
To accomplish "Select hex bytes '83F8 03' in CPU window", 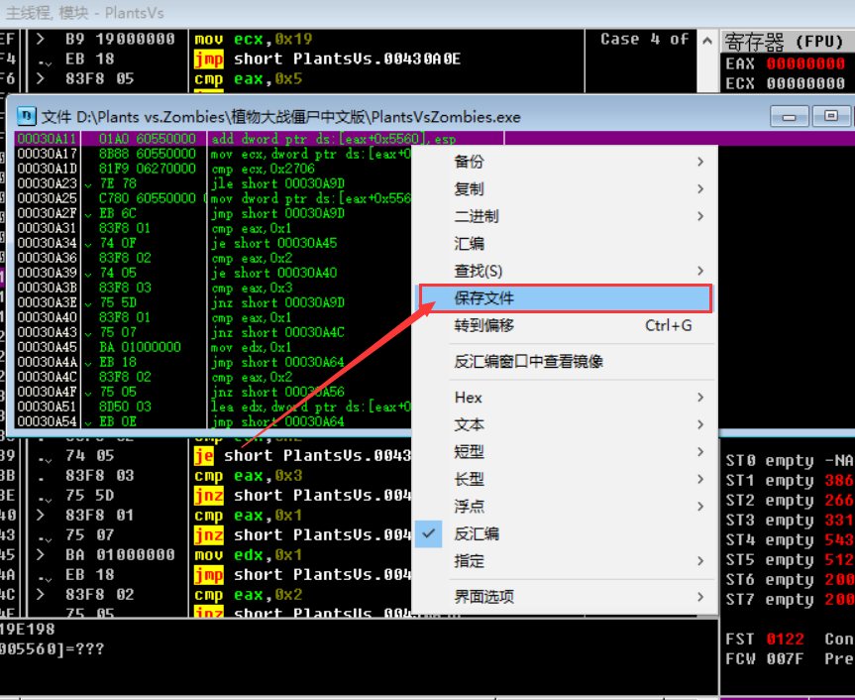I will click(x=99, y=476).
